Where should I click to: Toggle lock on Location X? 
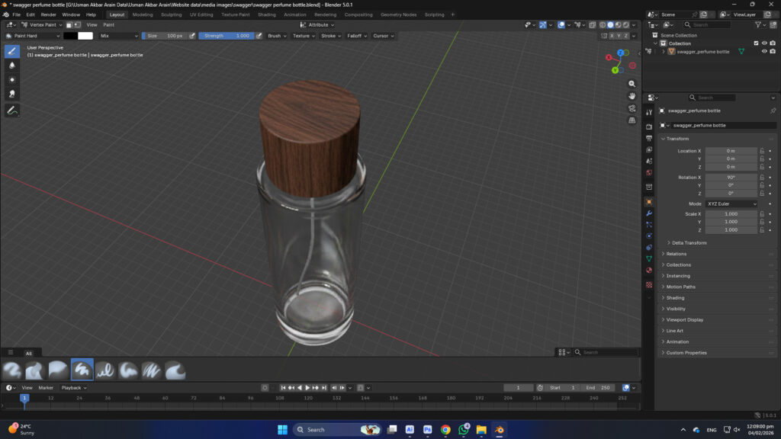[x=762, y=151]
